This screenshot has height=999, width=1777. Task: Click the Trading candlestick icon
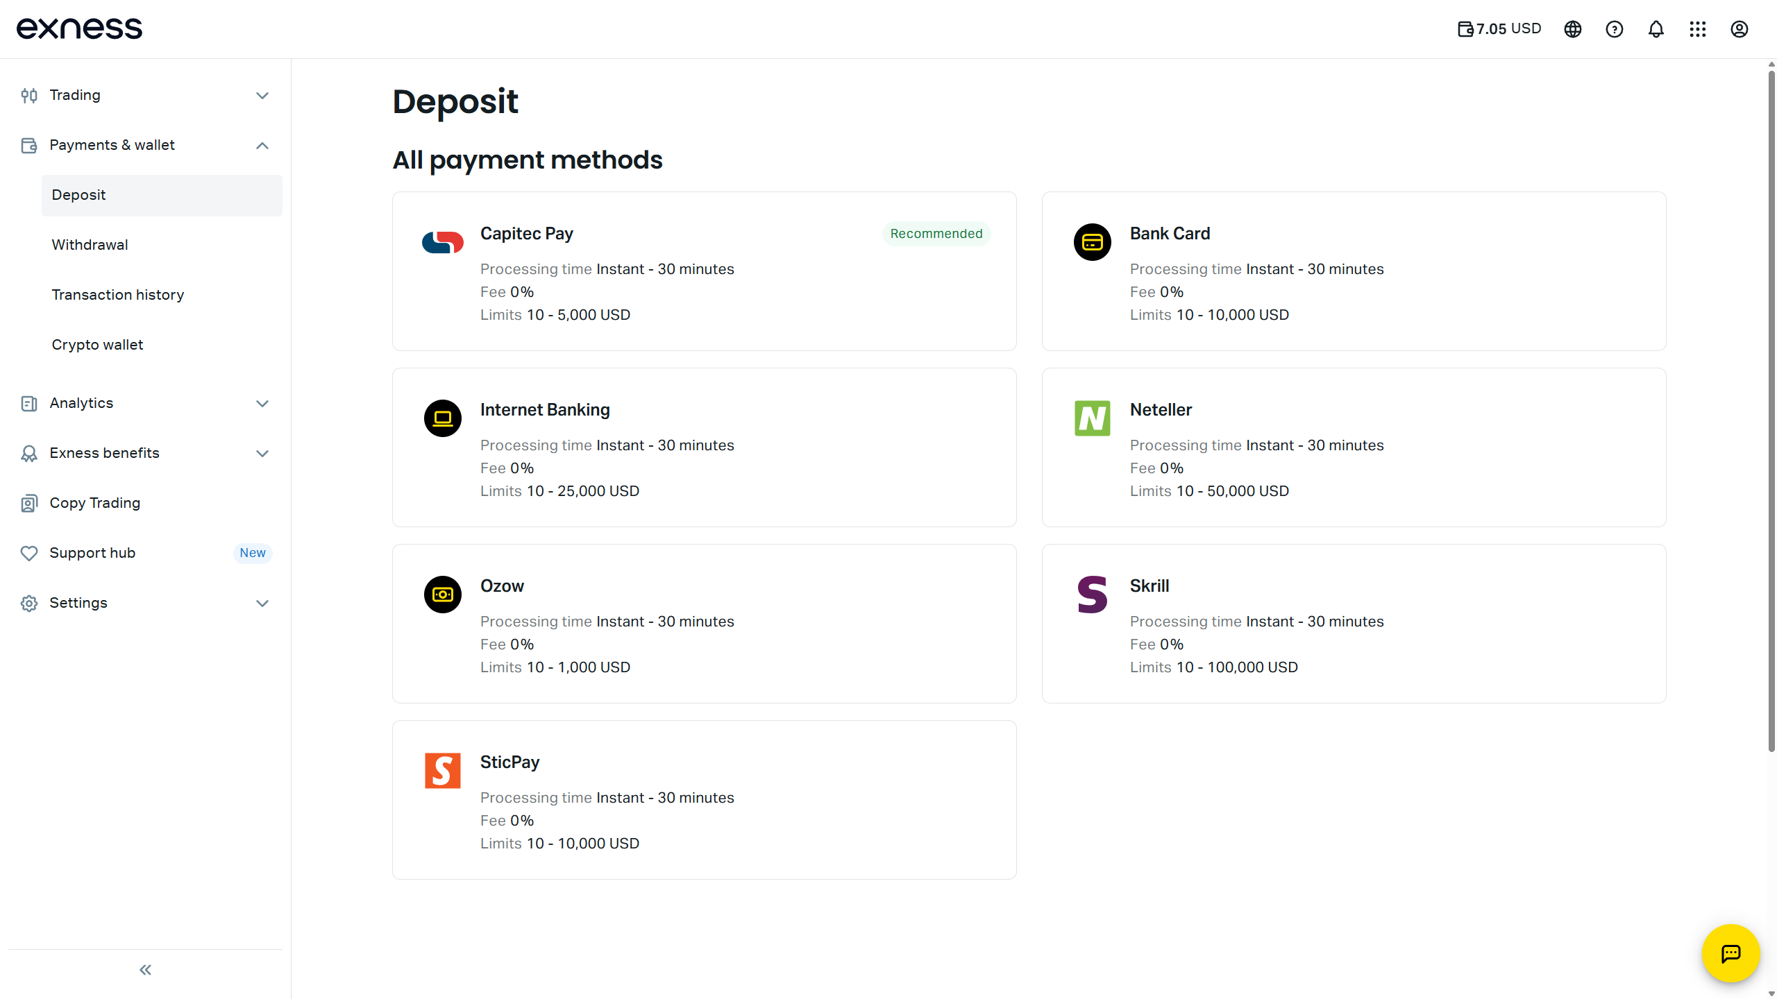[x=29, y=96]
